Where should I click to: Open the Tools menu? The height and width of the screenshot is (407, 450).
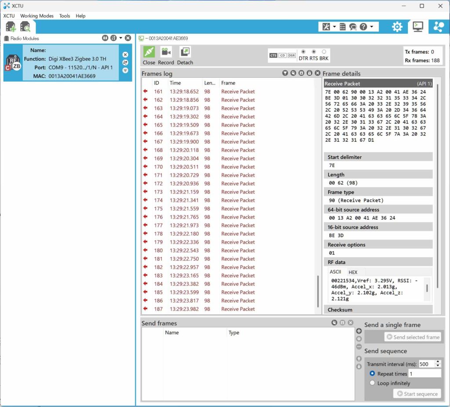coord(65,16)
